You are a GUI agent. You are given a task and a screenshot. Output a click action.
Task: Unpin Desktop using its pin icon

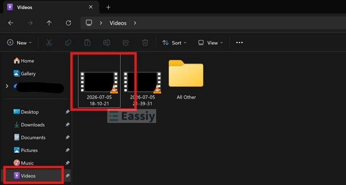[67, 112]
